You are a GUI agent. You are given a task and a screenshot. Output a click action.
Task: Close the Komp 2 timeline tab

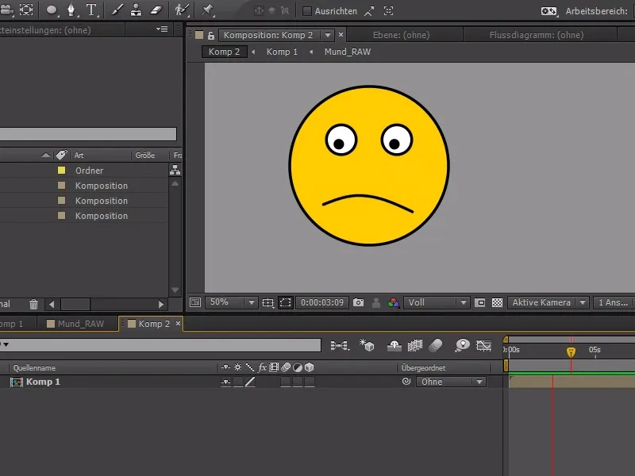click(x=178, y=324)
